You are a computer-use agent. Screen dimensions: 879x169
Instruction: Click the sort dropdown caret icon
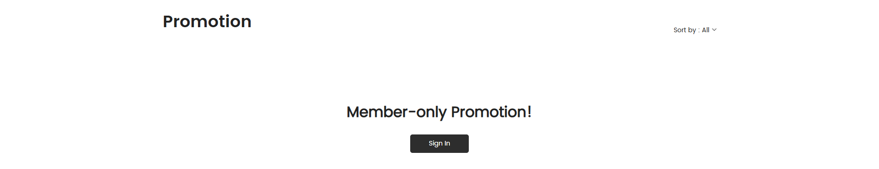coord(714,30)
